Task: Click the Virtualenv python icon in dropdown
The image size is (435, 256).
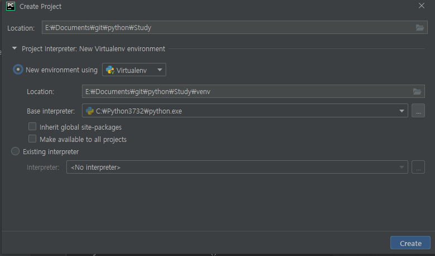Action: tap(110, 70)
